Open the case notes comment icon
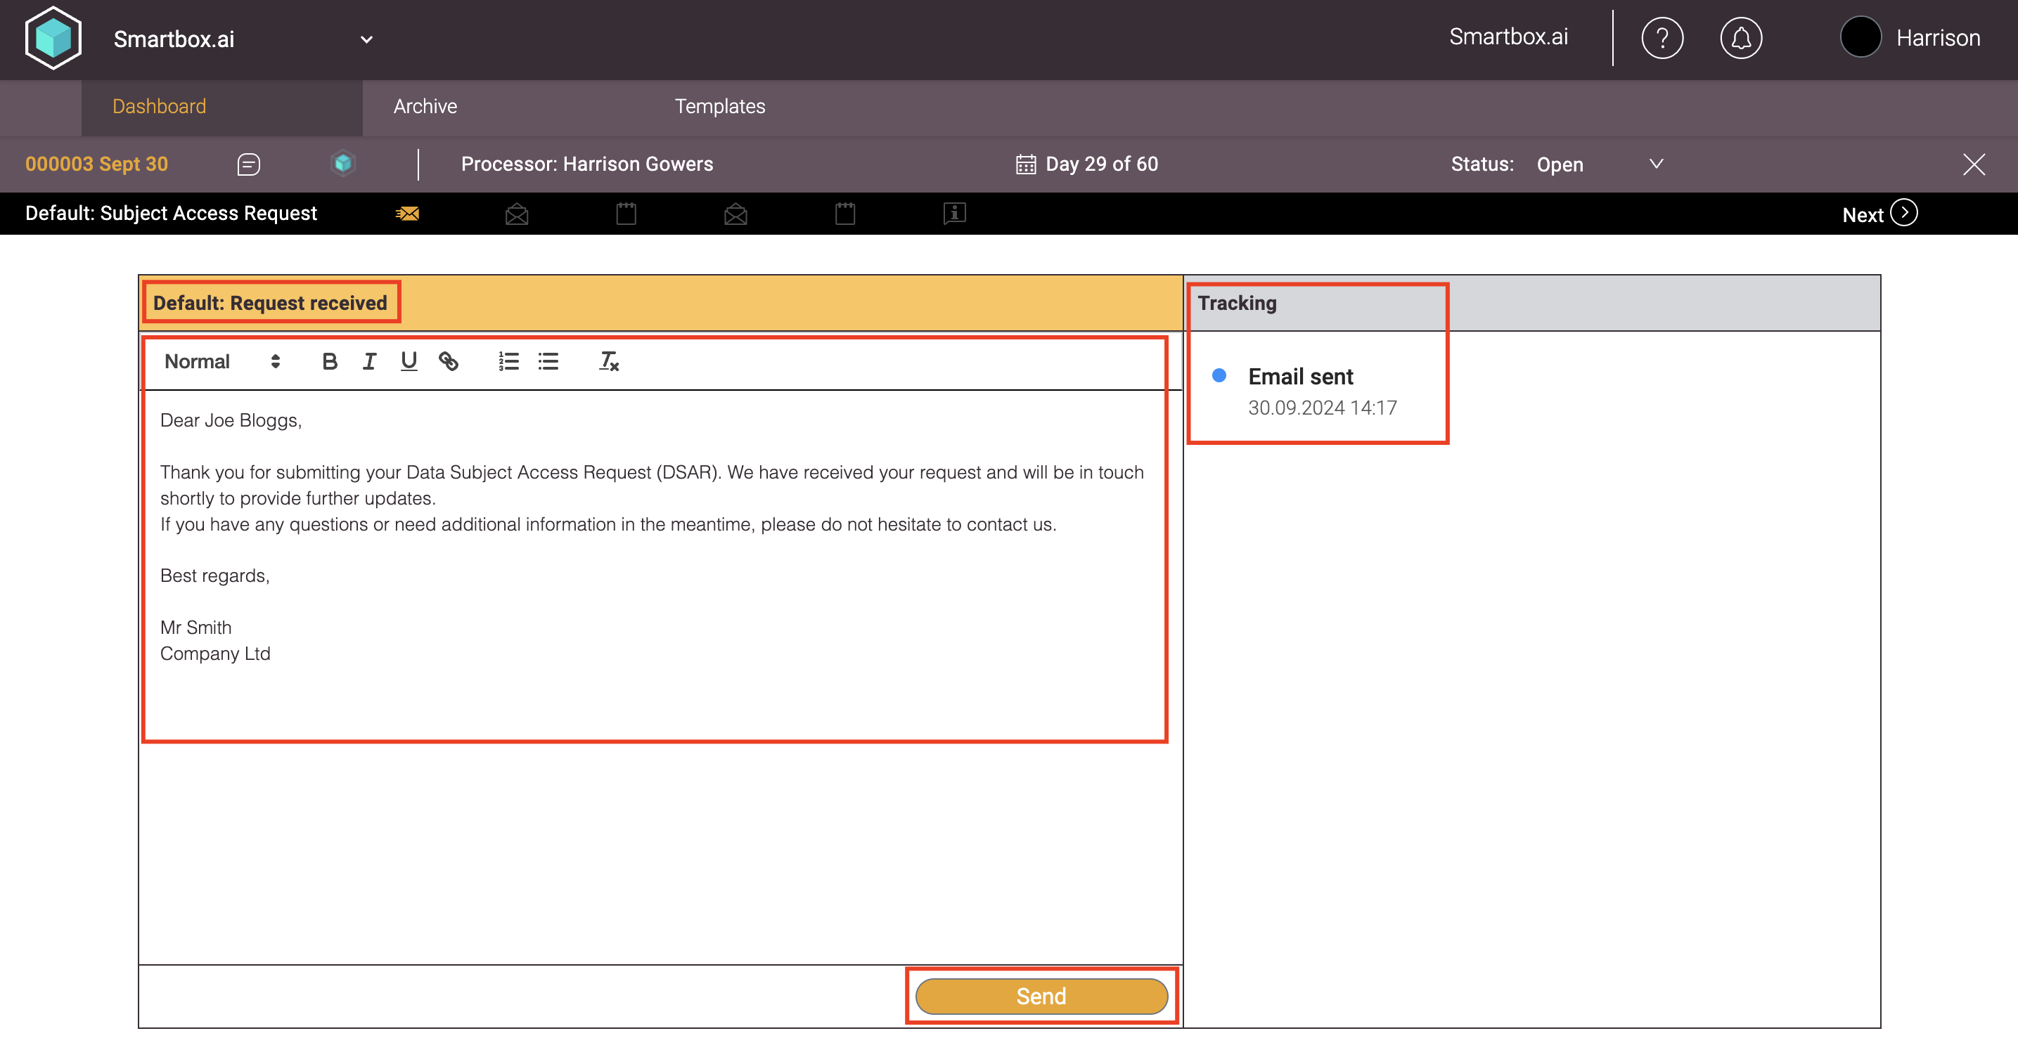The width and height of the screenshot is (2018, 1064). pyautogui.click(x=248, y=164)
